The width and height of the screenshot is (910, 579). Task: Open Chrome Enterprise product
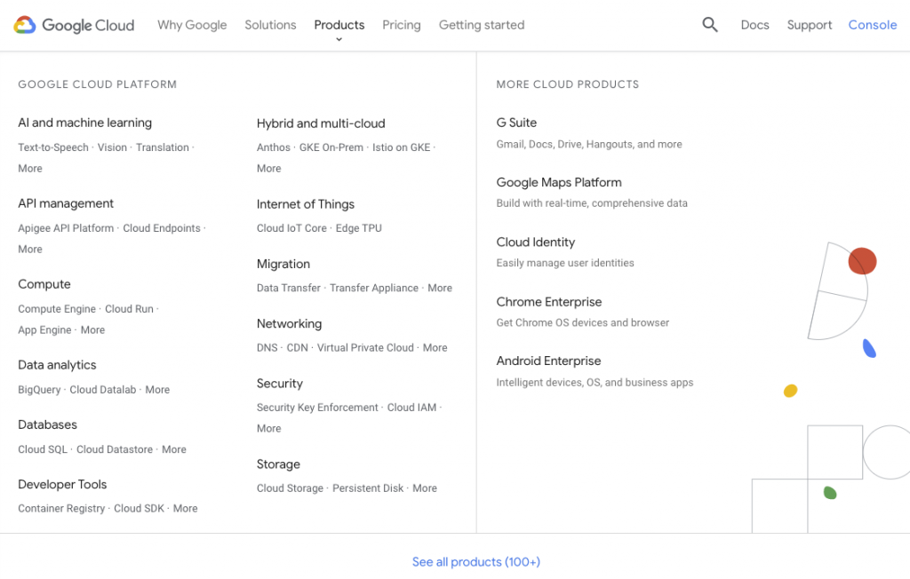click(x=549, y=302)
